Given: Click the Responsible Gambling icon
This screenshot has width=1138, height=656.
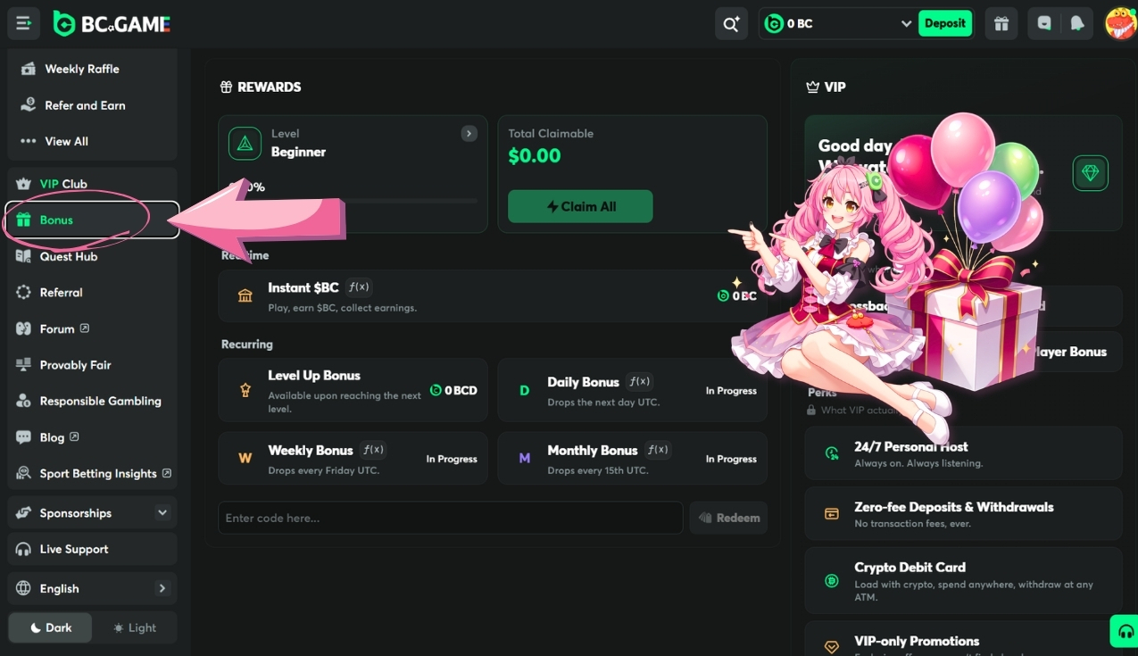Looking at the screenshot, I should (x=23, y=401).
